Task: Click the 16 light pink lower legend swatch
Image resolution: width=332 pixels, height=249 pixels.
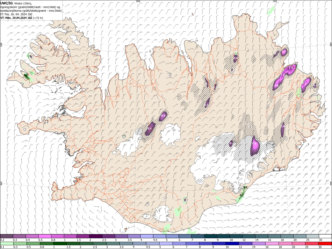Action: coord(272,244)
